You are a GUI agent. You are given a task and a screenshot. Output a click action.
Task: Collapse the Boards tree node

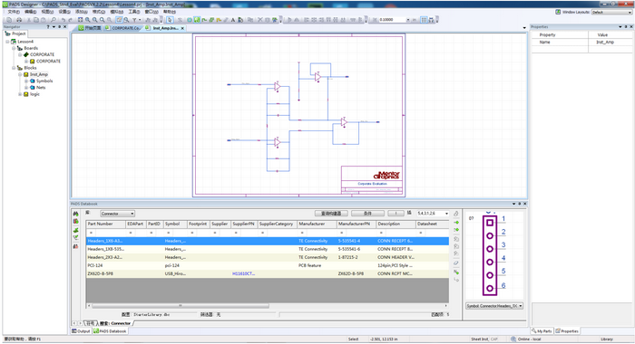tap(14, 48)
